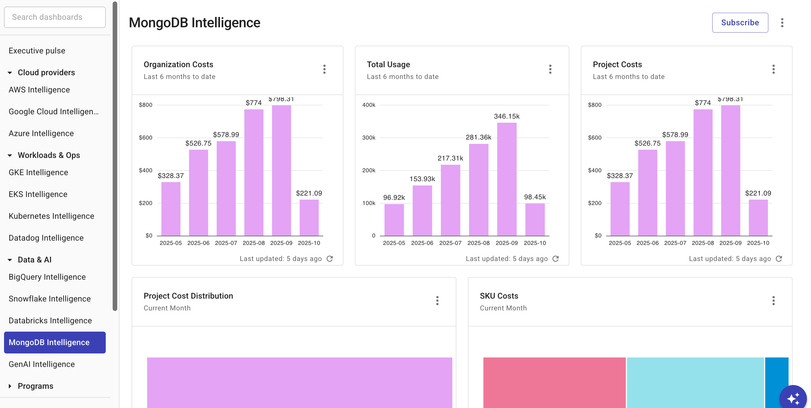Open the Total Usage card options menu
The height and width of the screenshot is (408, 811).
[x=550, y=69]
